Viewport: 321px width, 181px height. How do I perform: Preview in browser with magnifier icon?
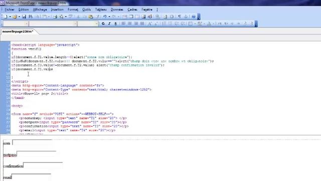click(61, 17)
